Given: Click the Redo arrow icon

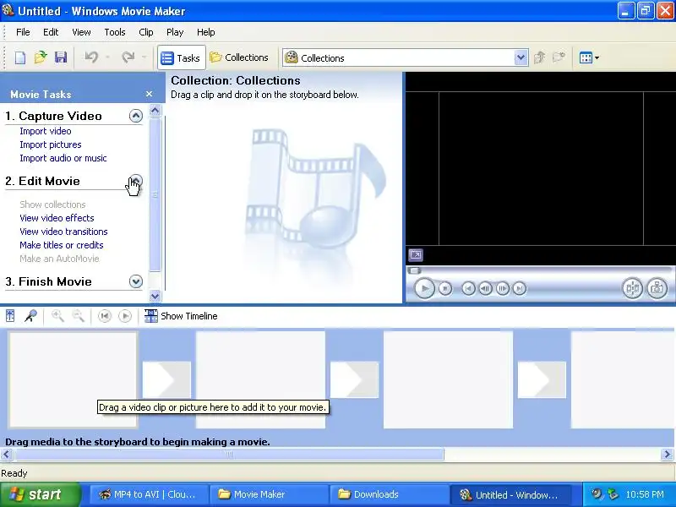Looking at the screenshot, I should (x=128, y=57).
